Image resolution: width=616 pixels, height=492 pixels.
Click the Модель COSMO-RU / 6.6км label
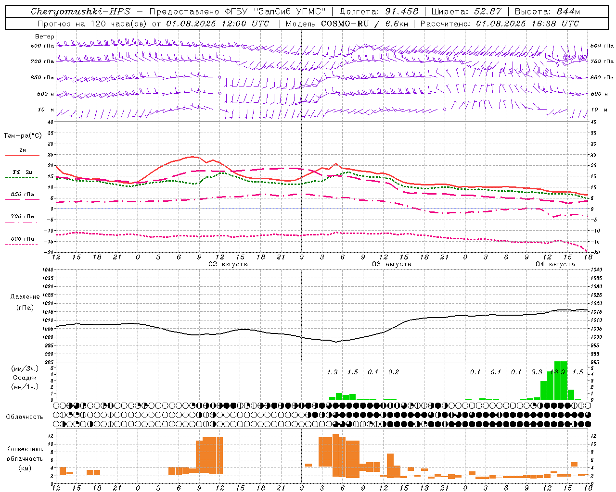pyautogui.click(x=346, y=24)
